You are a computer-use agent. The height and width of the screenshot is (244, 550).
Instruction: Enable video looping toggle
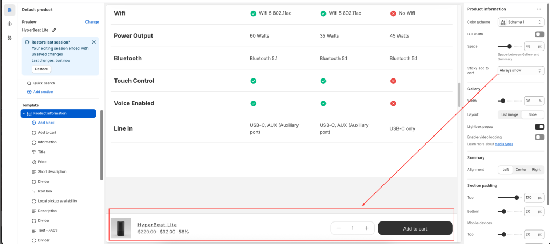coord(539,137)
